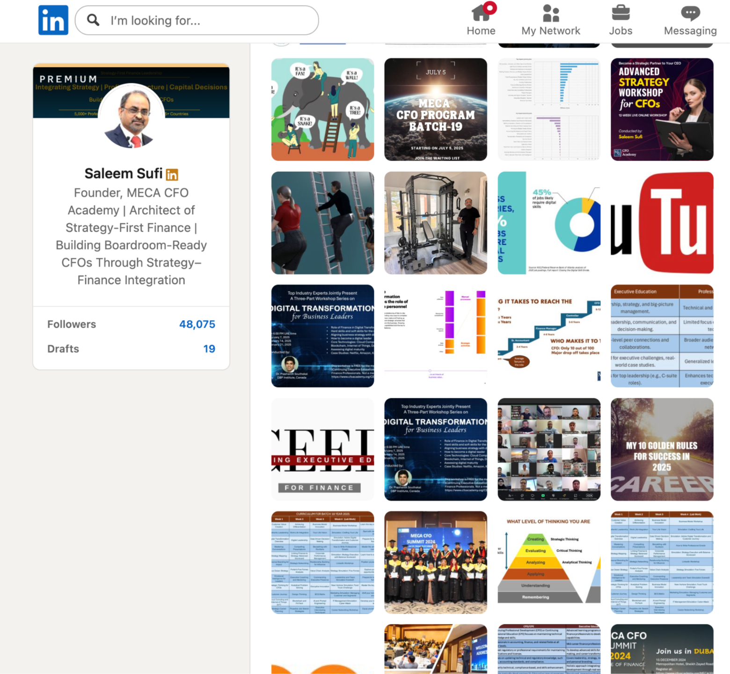Click the magnifier icon in the search box

pyautogui.click(x=93, y=20)
